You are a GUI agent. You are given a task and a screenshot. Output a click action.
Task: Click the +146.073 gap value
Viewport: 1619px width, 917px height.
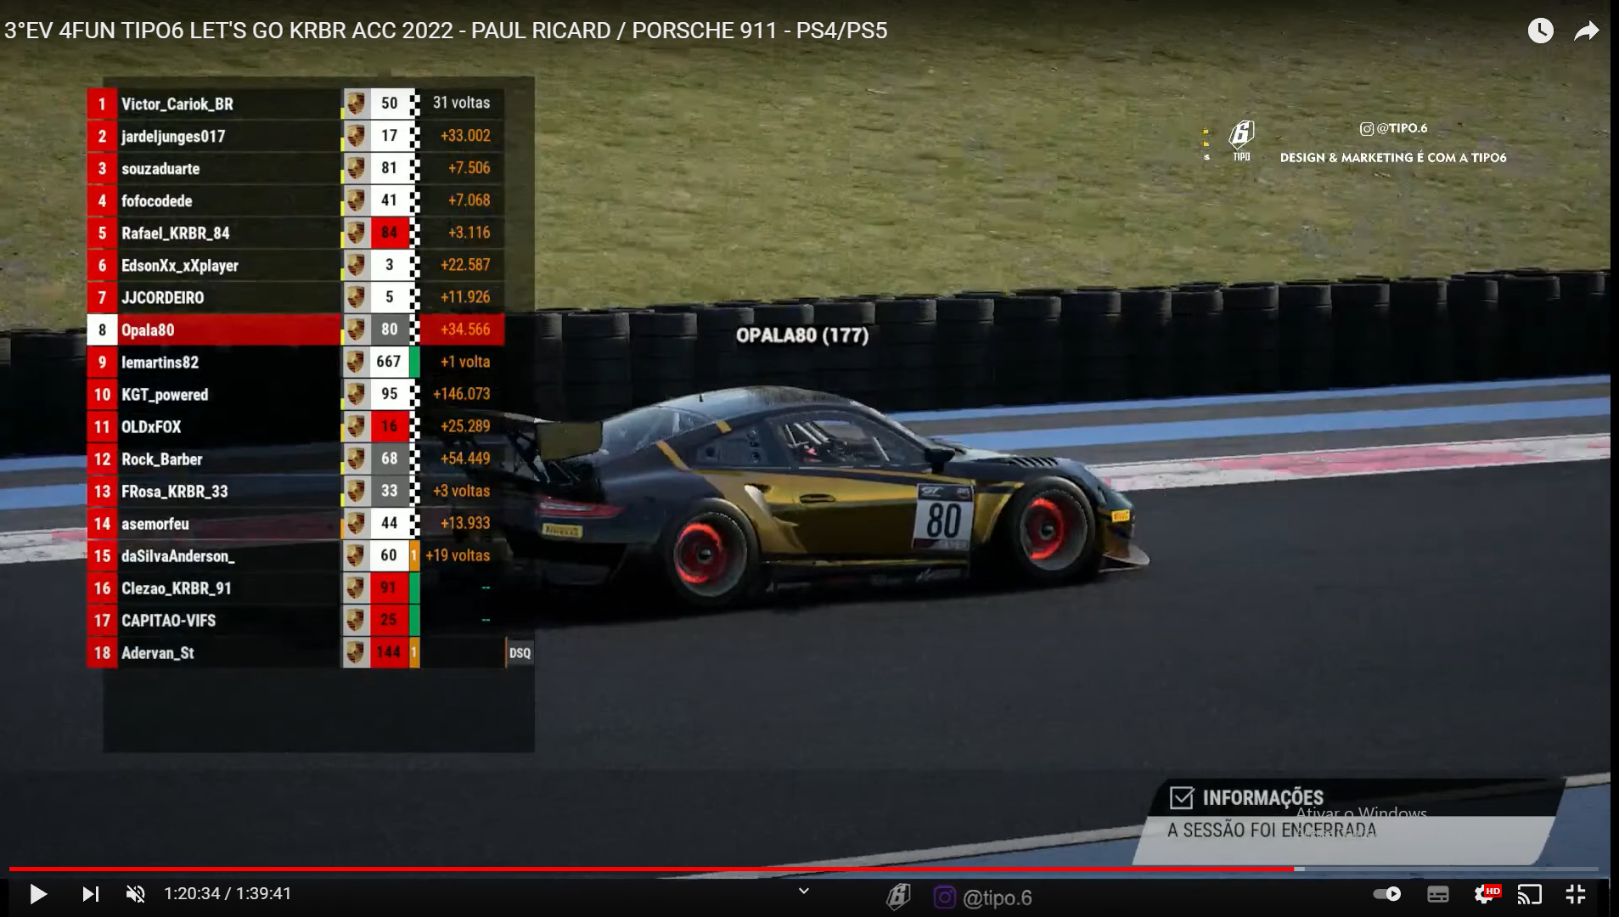[x=461, y=394]
